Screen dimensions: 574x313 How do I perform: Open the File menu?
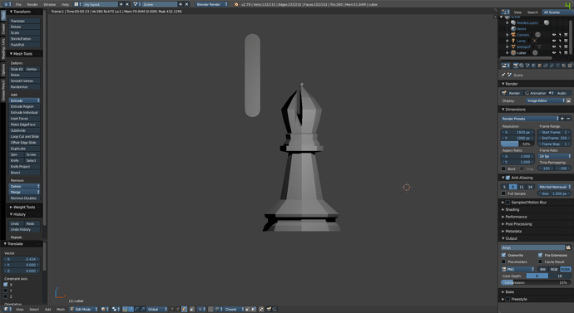point(18,4)
